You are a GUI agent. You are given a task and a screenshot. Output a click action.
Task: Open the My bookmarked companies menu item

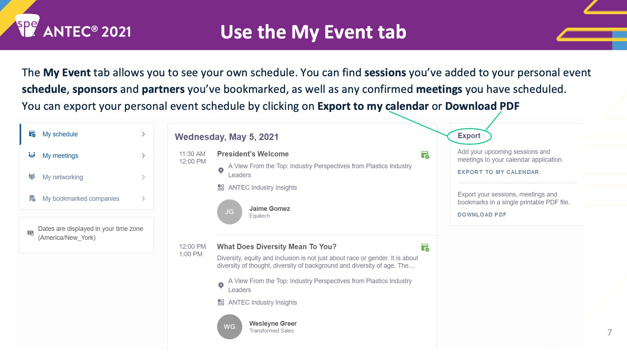tap(87, 198)
